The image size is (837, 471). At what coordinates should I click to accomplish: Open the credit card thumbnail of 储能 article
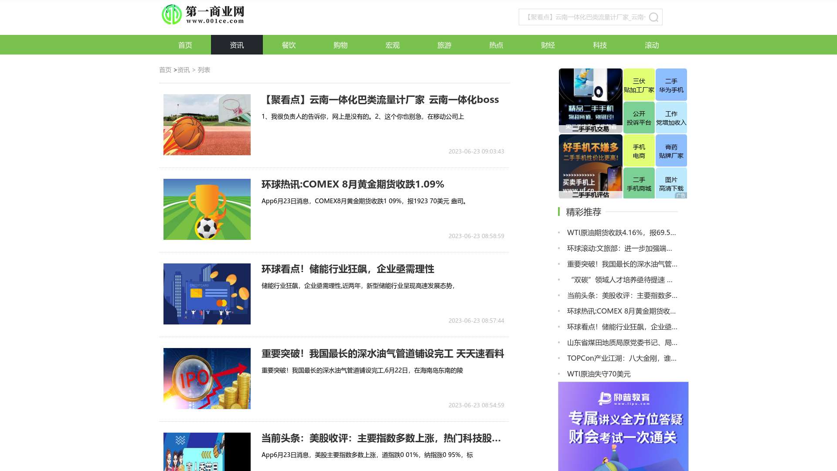pos(207,294)
